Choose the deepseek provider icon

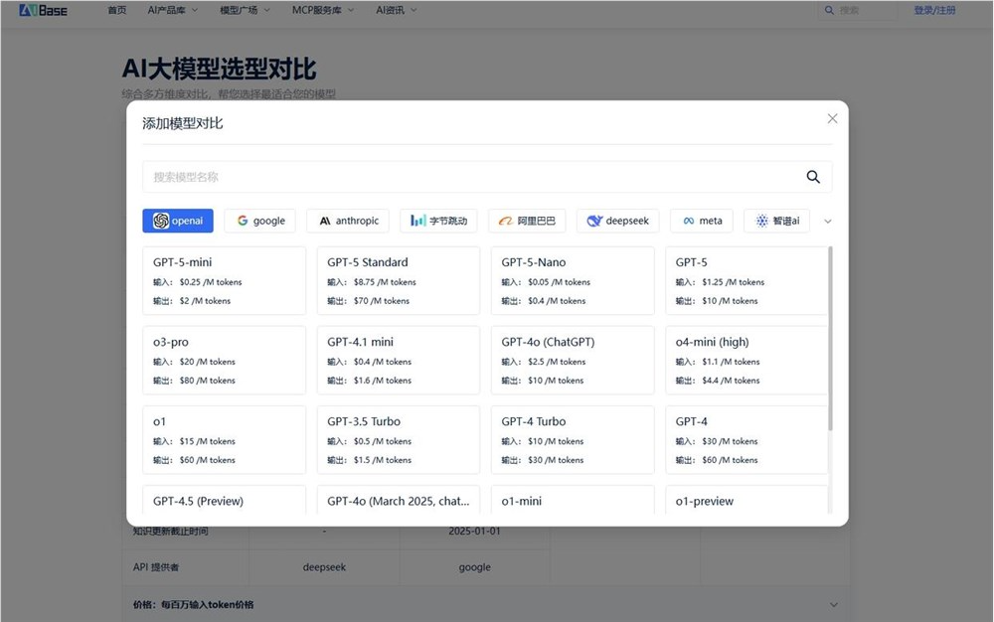coord(596,221)
